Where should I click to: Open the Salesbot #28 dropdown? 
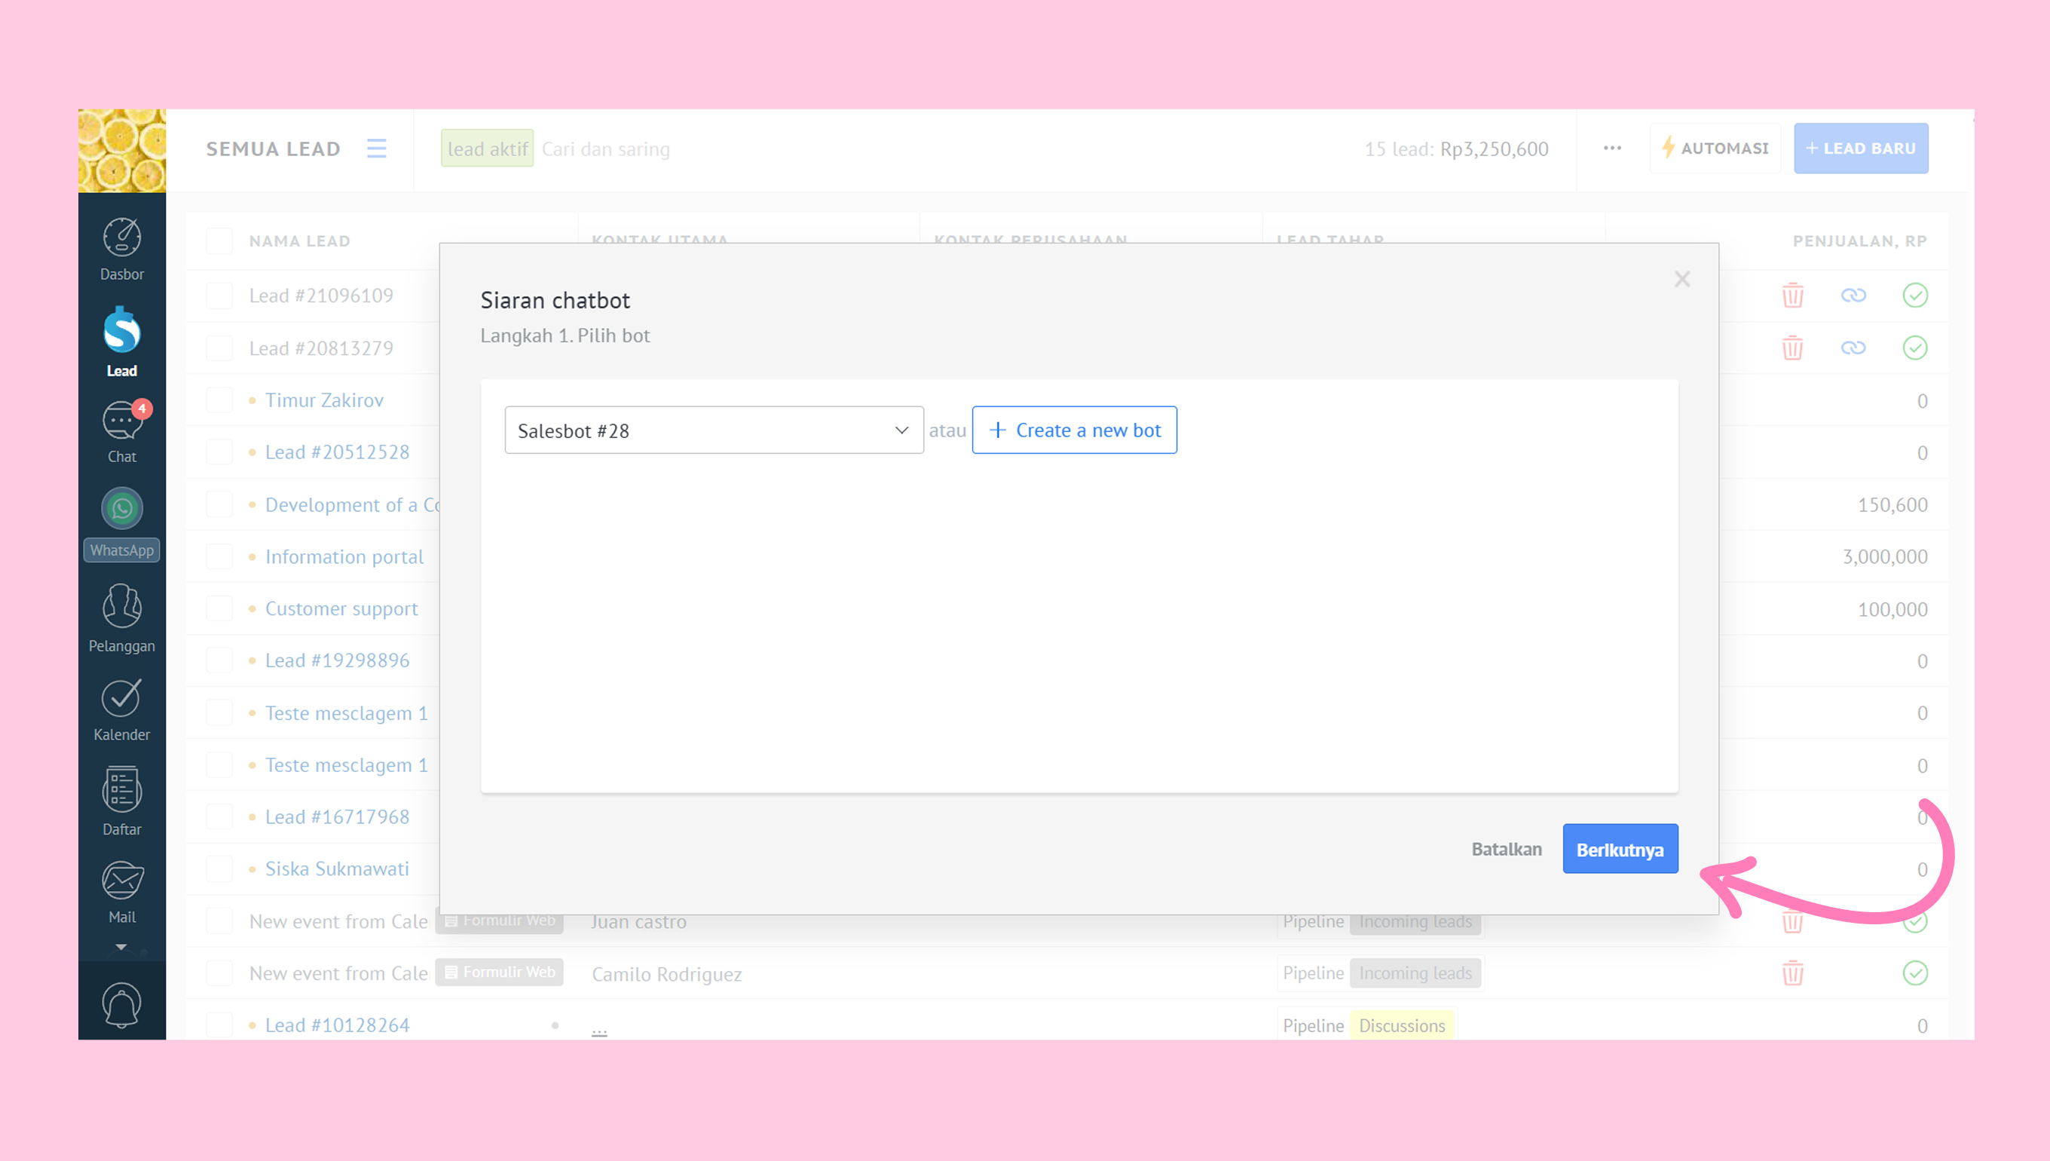(x=714, y=430)
